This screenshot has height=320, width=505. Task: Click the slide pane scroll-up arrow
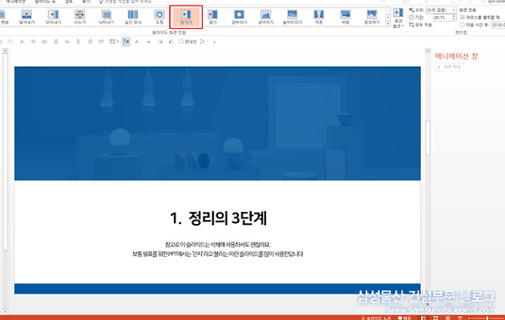click(x=428, y=50)
